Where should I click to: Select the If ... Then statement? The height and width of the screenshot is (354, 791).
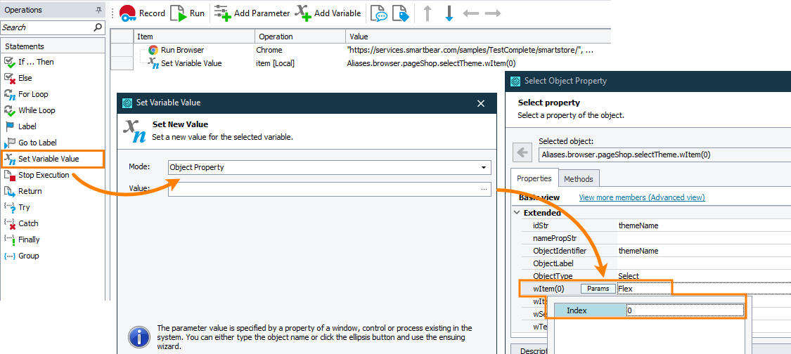click(x=35, y=62)
